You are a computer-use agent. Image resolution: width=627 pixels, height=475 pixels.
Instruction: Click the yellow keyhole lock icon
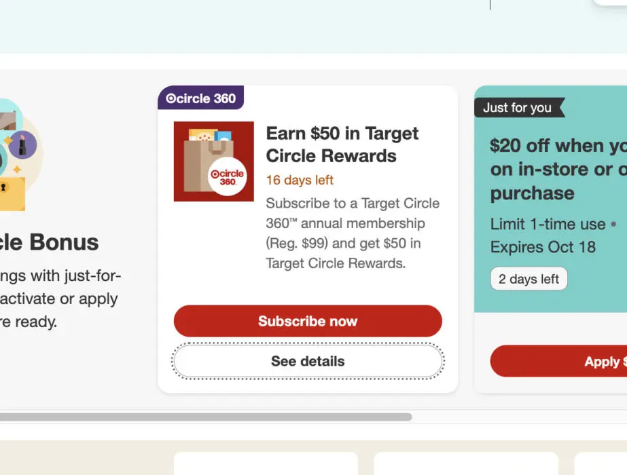(10, 192)
